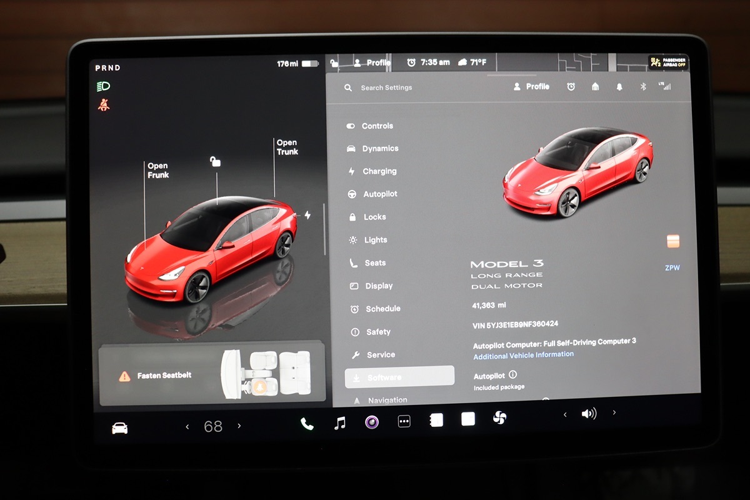
Task: Mute audio using the speaker icon
Action: (x=589, y=414)
